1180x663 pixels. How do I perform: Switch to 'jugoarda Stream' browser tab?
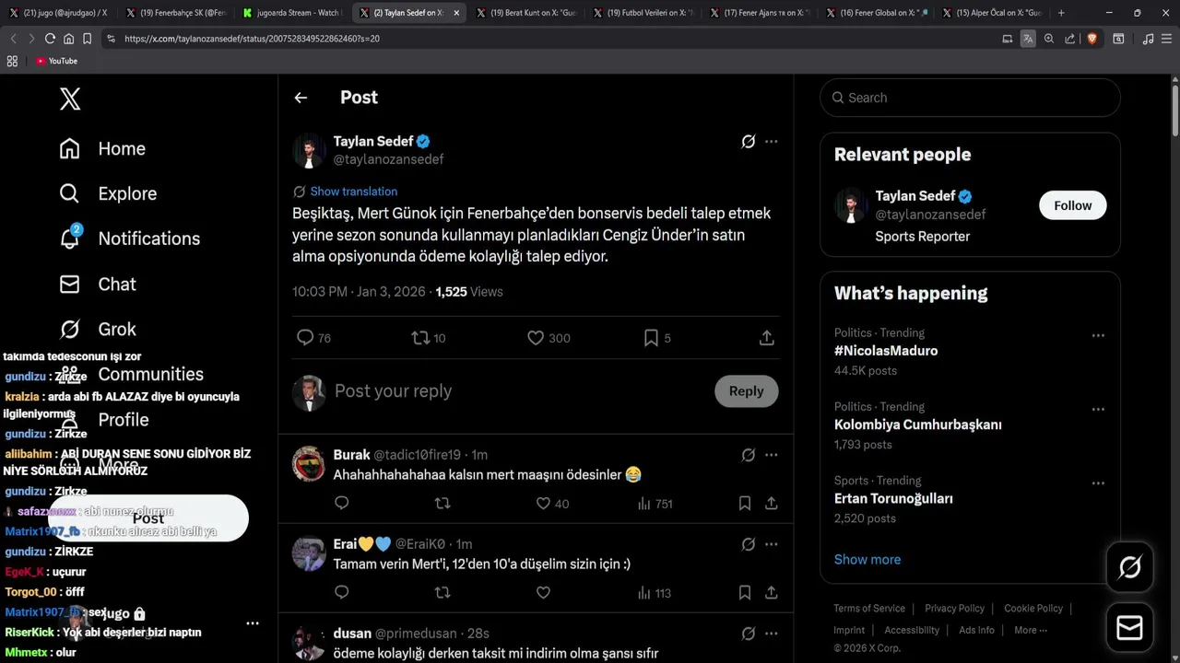coord(292,13)
